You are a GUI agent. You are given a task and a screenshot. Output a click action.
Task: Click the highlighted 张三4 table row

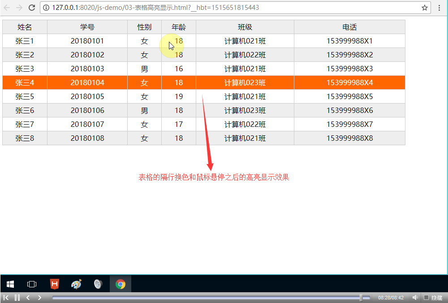click(204, 82)
